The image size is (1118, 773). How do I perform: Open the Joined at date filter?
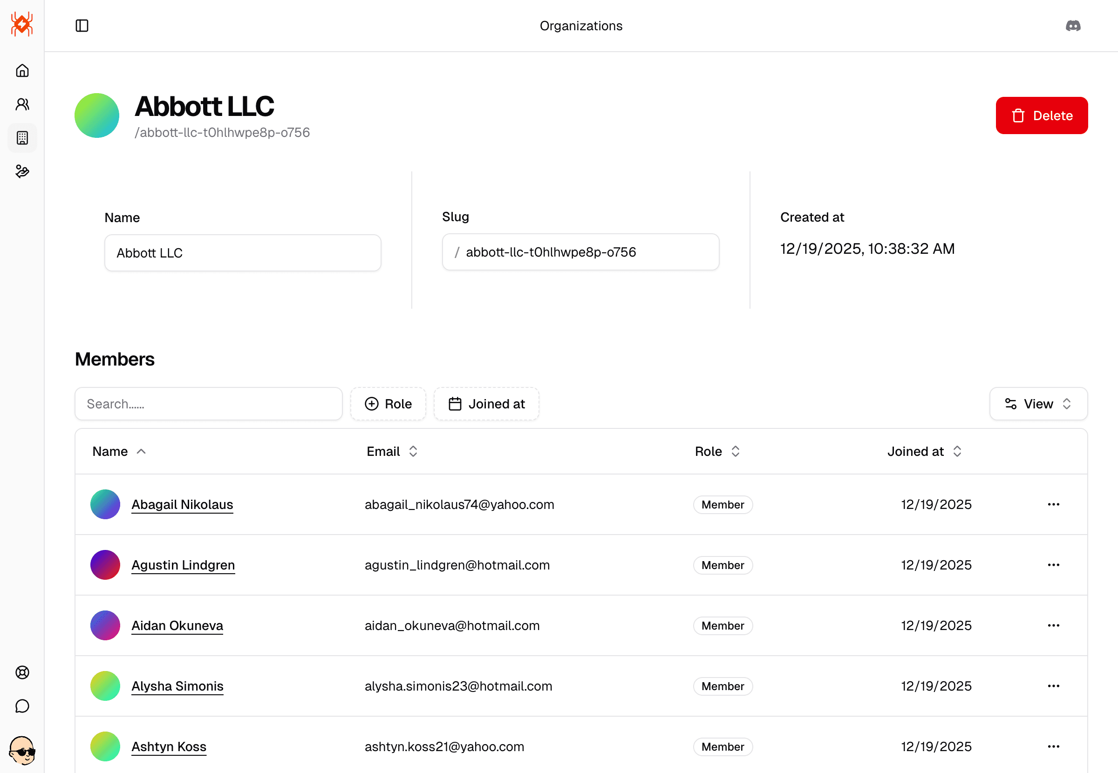click(486, 404)
